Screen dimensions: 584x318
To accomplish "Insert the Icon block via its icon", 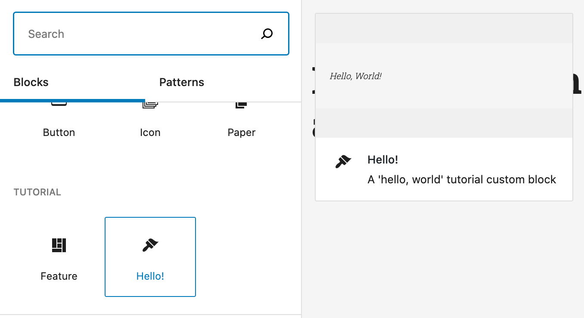I will (150, 105).
